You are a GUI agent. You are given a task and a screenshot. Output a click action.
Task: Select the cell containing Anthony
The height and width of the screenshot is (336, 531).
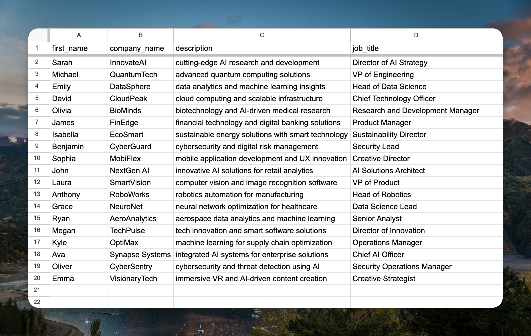(79, 194)
